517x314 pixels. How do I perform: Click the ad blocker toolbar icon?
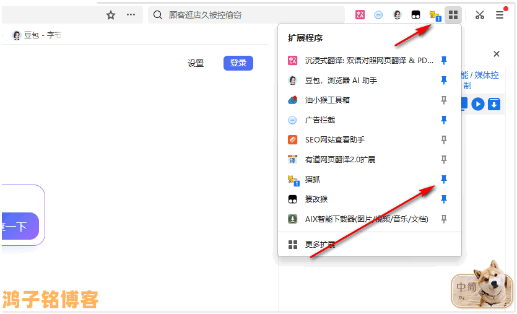tap(378, 15)
